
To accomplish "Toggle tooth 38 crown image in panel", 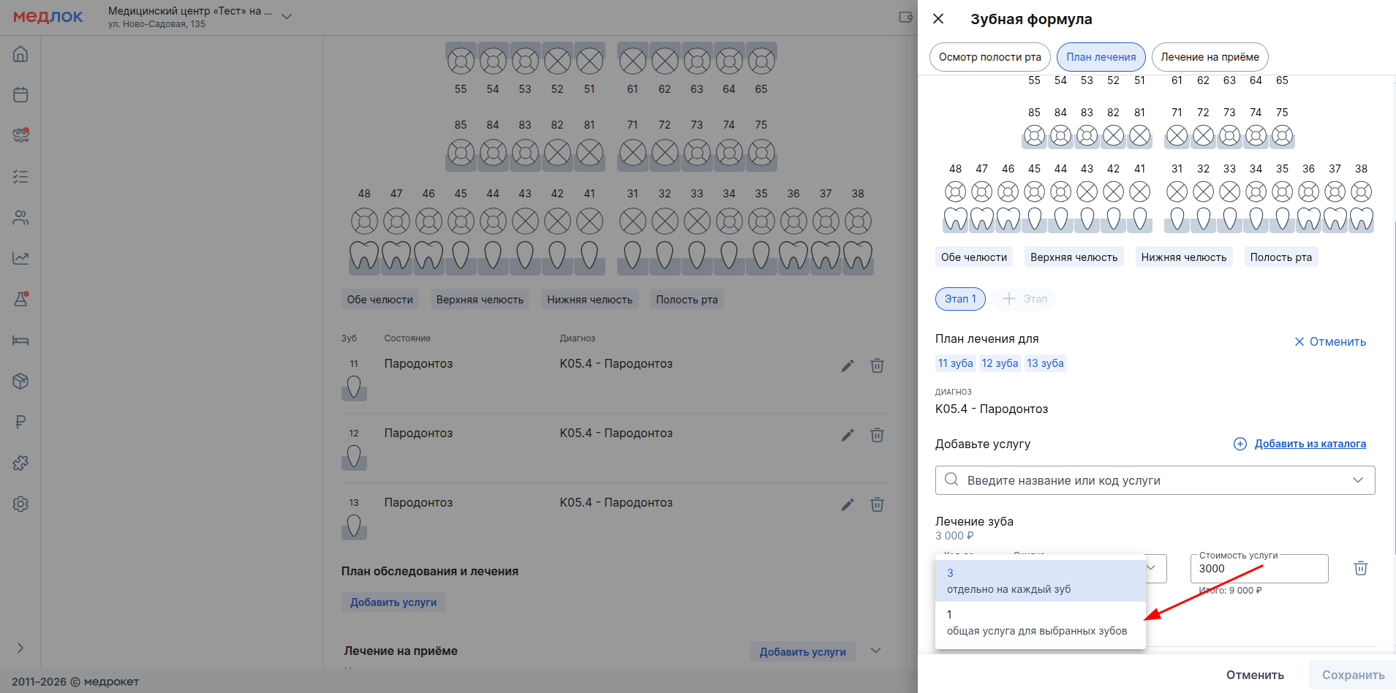I will 1361,219.
